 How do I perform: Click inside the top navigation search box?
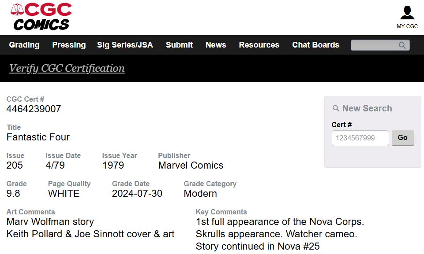(375, 45)
